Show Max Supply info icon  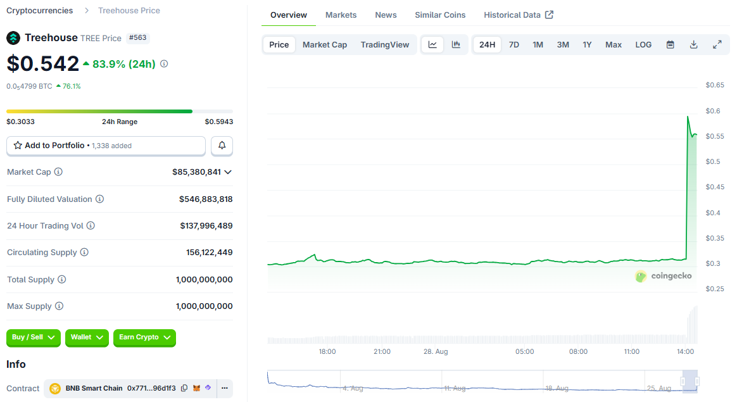point(59,306)
